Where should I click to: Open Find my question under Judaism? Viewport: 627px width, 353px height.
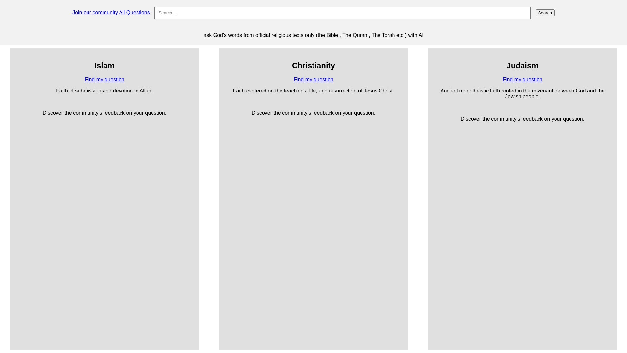coord(522,80)
